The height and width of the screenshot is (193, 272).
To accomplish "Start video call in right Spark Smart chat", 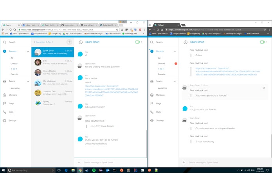I will [262, 42].
